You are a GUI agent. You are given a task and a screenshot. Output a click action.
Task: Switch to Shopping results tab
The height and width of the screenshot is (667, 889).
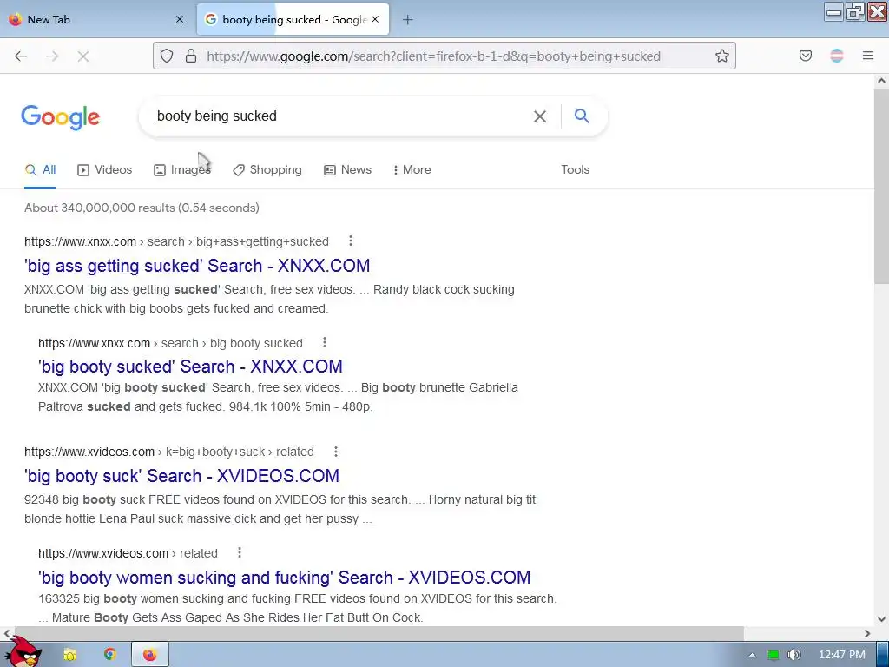coord(267,169)
